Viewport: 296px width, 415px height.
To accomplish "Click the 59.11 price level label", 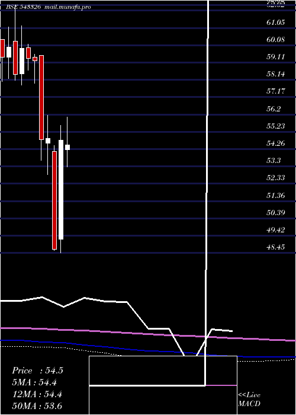I will [276, 57].
